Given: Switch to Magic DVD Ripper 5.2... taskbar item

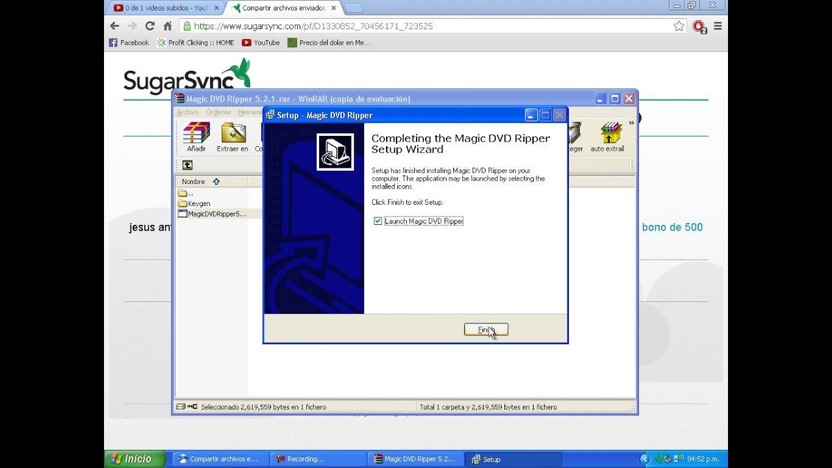Looking at the screenshot, I should (x=415, y=459).
